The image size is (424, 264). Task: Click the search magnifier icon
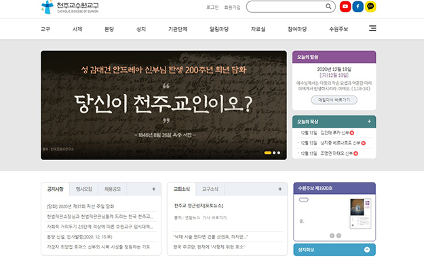[x=328, y=6]
